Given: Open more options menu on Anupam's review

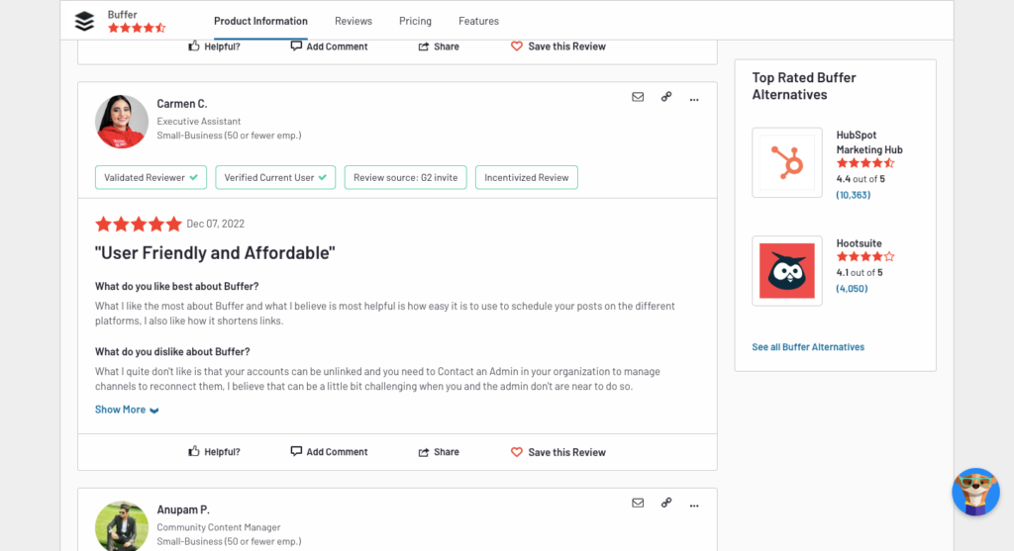Looking at the screenshot, I should [x=694, y=505].
